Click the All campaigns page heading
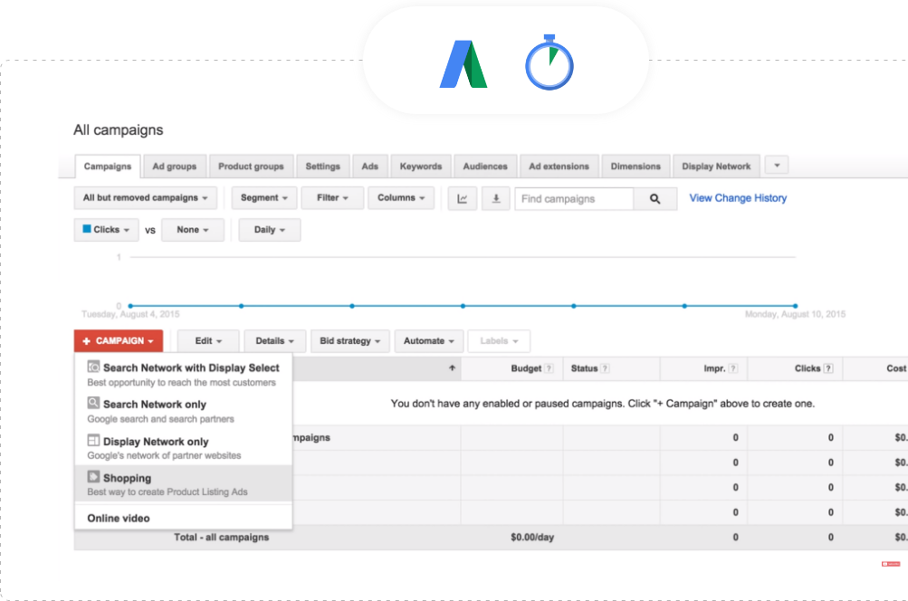The height and width of the screenshot is (601, 908). (x=118, y=129)
